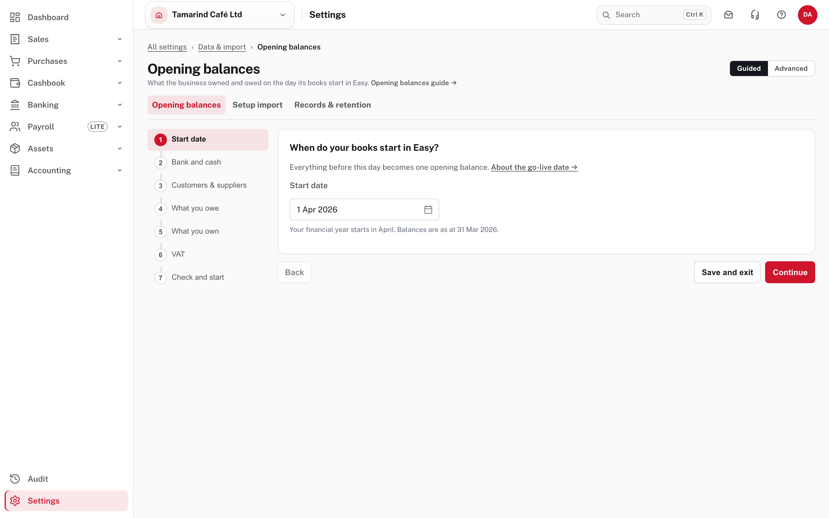The width and height of the screenshot is (829, 518).
Task: Go to step 2 Bank and cash
Action: click(x=208, y=162)
